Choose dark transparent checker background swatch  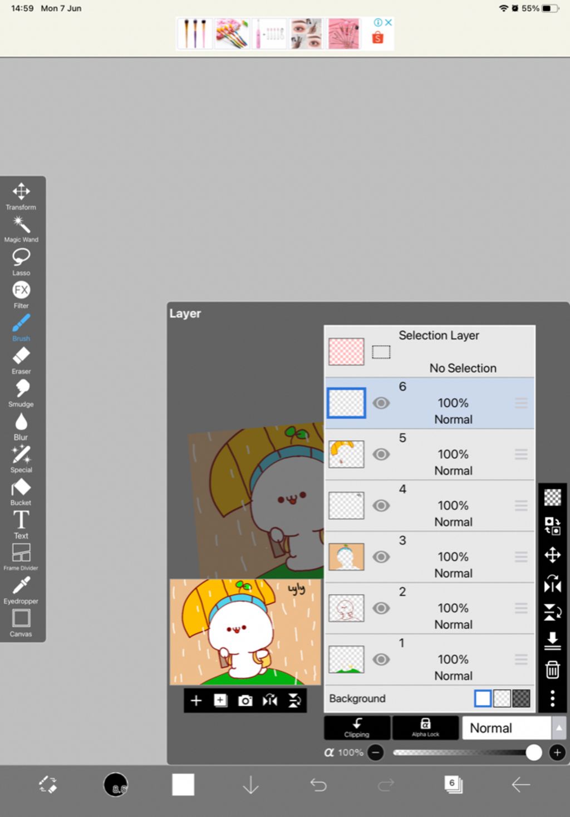pos(521,698)
